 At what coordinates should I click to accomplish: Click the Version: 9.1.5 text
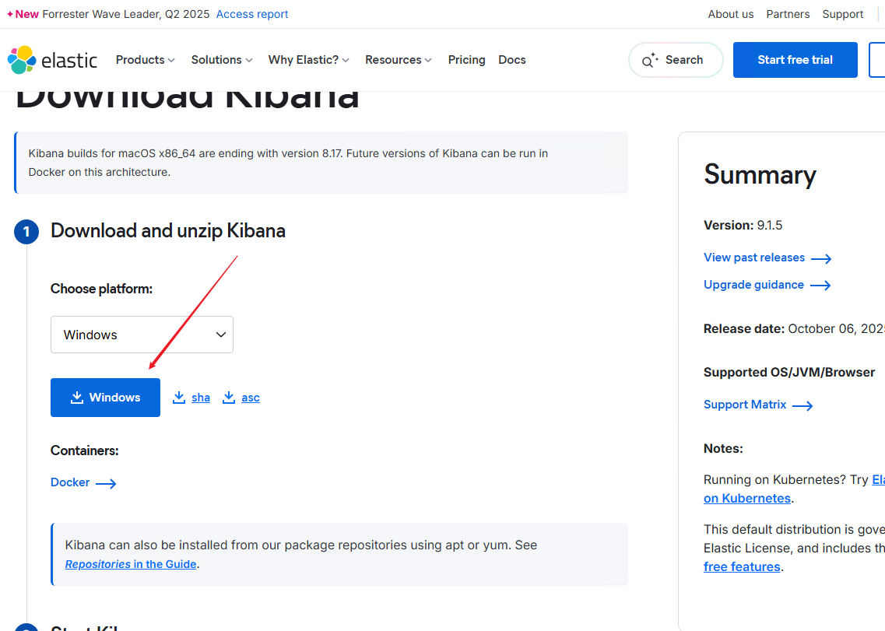point(743,225)
